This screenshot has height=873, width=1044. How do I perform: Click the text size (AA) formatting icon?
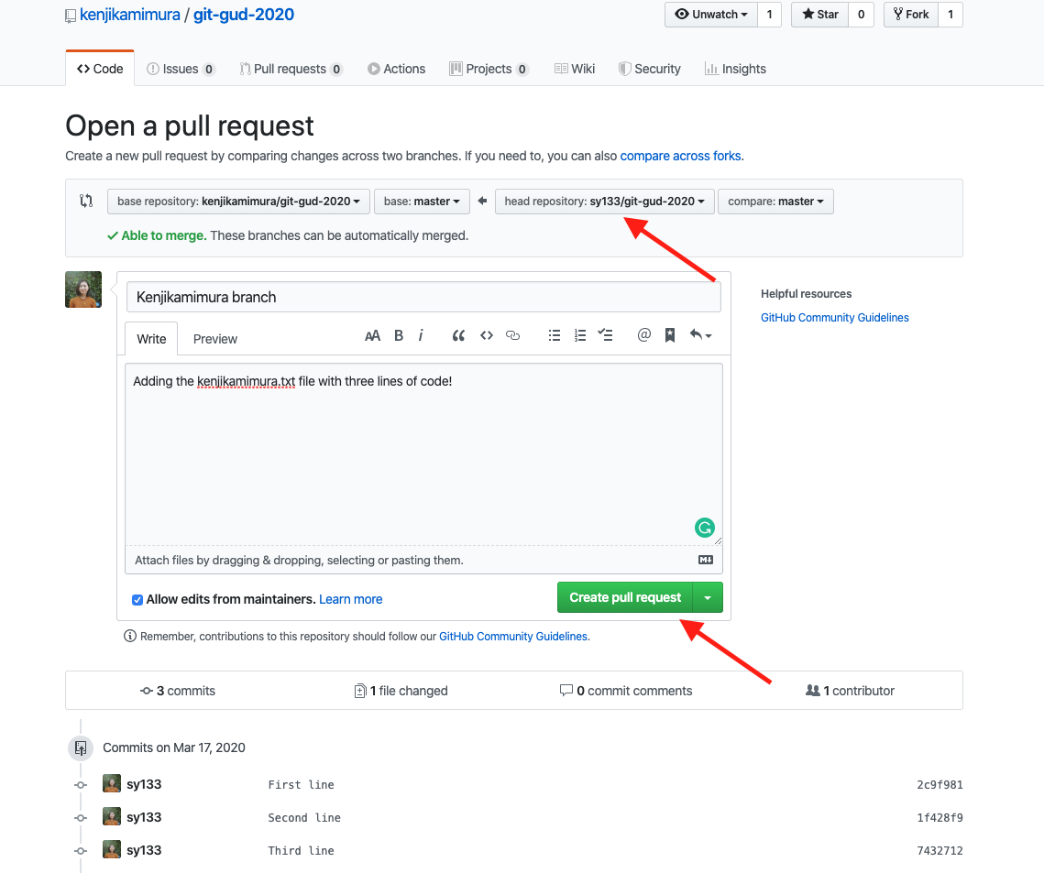click(372, 335)
